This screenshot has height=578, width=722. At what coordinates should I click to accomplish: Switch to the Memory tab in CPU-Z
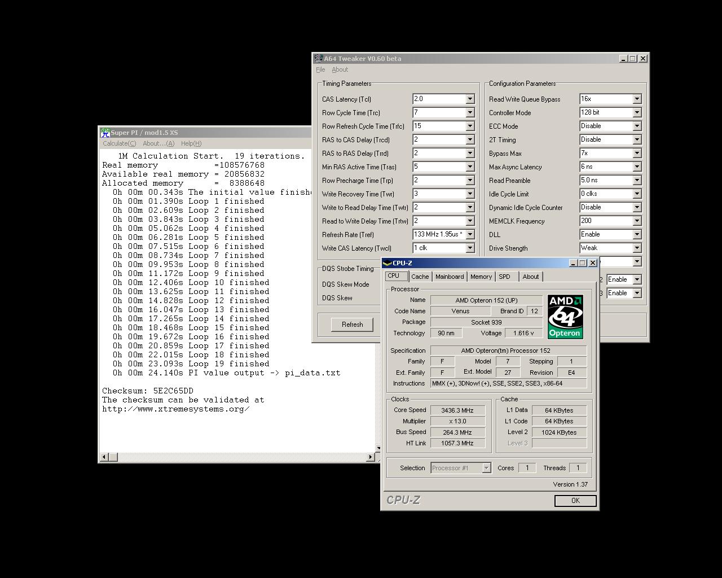[481, 277]
